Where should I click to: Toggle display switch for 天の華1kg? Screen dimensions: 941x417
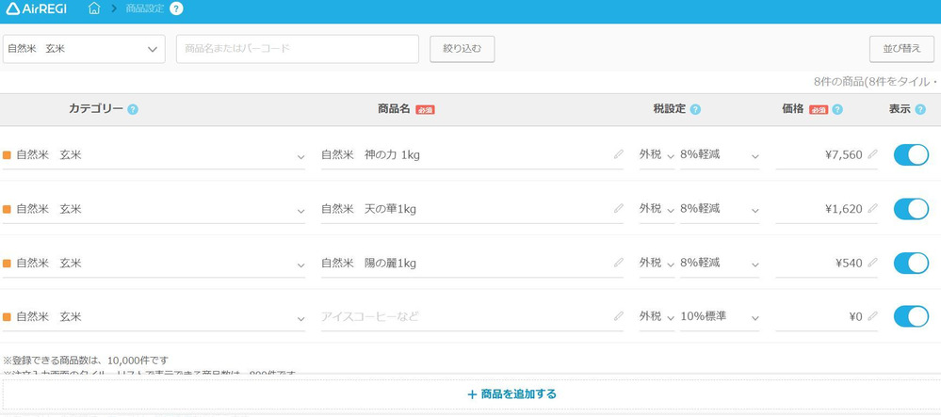[x=911, y=208]
